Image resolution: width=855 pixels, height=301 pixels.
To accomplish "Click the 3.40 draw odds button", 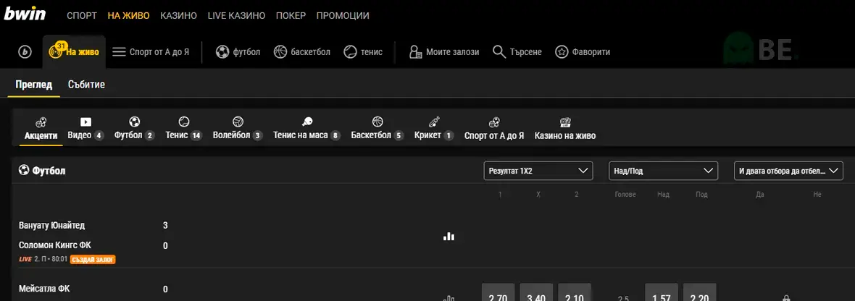I will coord(537,294).
